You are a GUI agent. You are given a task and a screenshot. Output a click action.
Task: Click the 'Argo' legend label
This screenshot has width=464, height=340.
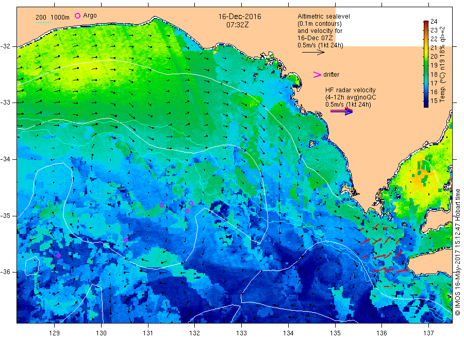tap(90, 15)
